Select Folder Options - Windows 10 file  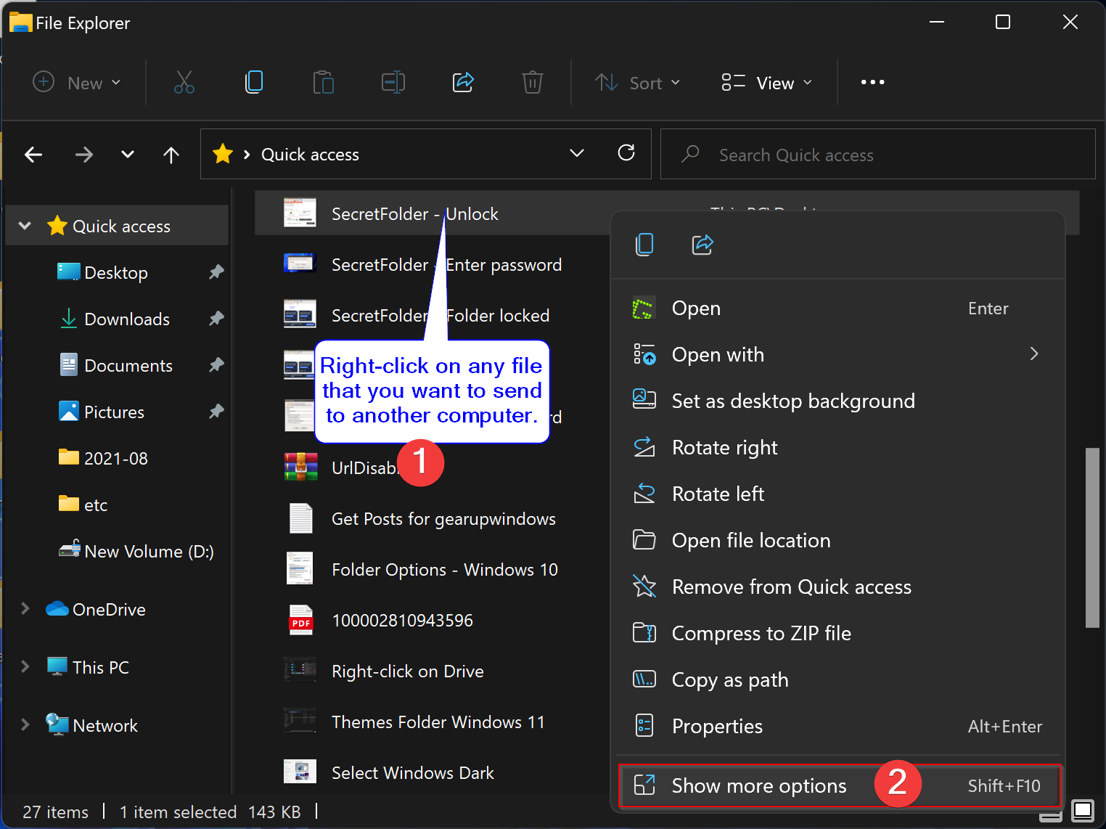(445, 570)
